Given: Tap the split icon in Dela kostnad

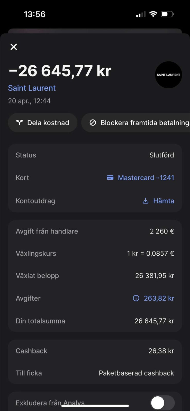Looking at the screenshot, I should pos(20,123).
